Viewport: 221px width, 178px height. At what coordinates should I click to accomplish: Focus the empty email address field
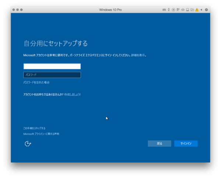pos(52,66)
